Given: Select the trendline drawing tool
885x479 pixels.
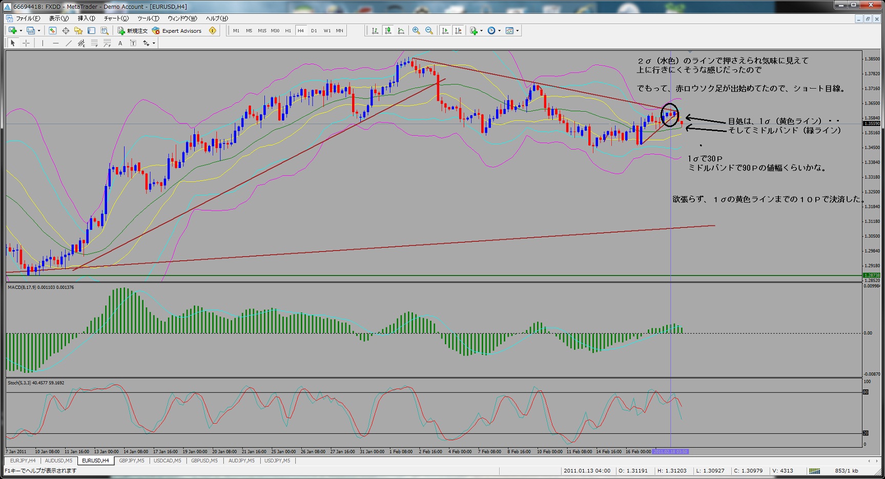Looking at the screenshot, I should pyautogui.click(x=69, y=44).
